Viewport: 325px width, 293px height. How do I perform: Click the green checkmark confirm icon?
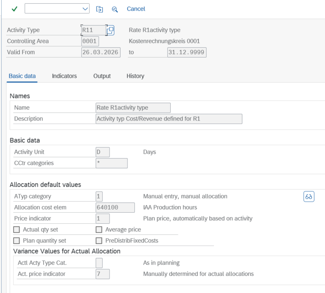tap(15, 9)
